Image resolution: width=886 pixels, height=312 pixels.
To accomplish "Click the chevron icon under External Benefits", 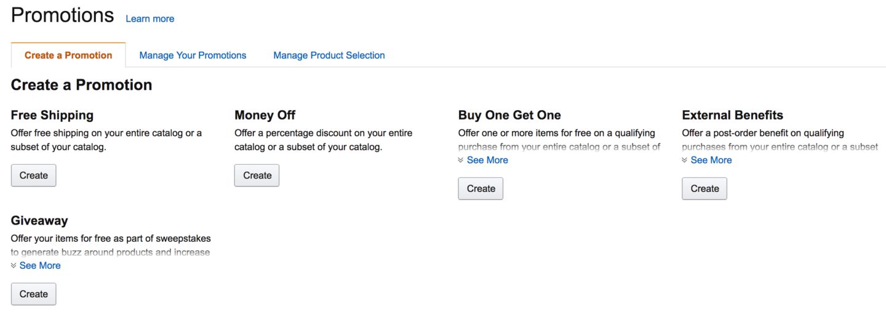I will pyautogui.click(x=685, y=160).
